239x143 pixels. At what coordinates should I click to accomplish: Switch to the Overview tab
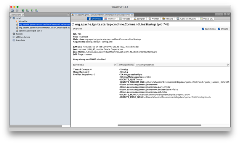pyautogui.click(x=95, y=19)
